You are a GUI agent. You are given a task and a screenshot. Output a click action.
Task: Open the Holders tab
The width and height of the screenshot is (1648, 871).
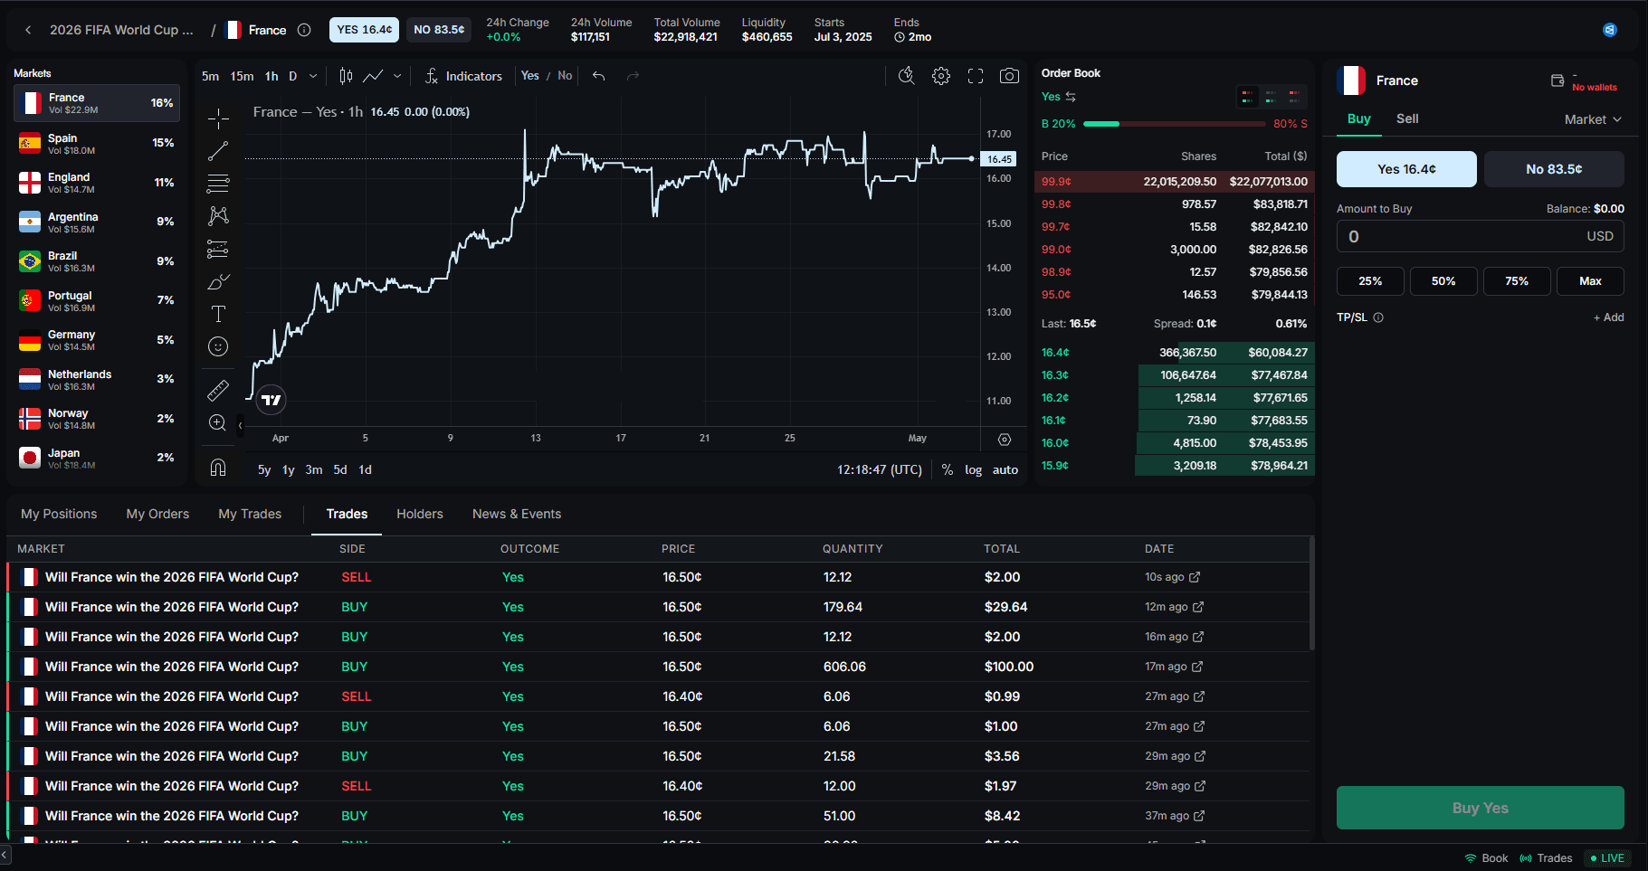tap(420, 514)
